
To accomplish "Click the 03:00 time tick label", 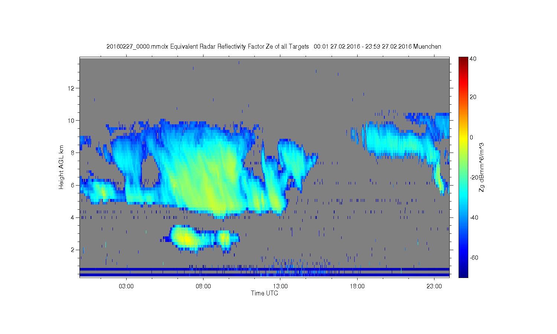I will tap(126, 286).
